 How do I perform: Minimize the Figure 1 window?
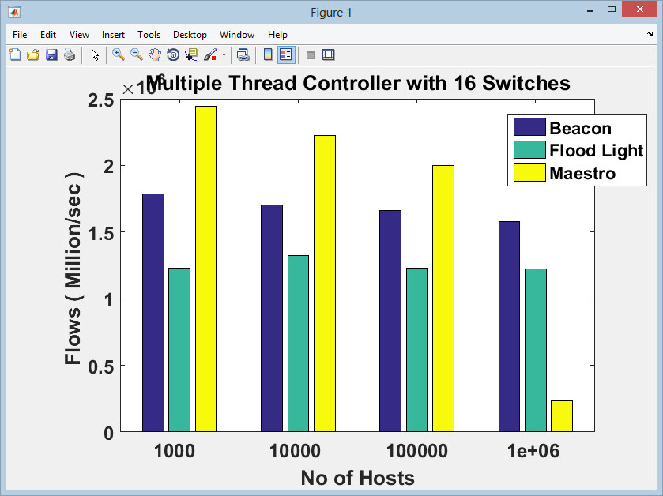pyautogui.click(x=590, y=10)
